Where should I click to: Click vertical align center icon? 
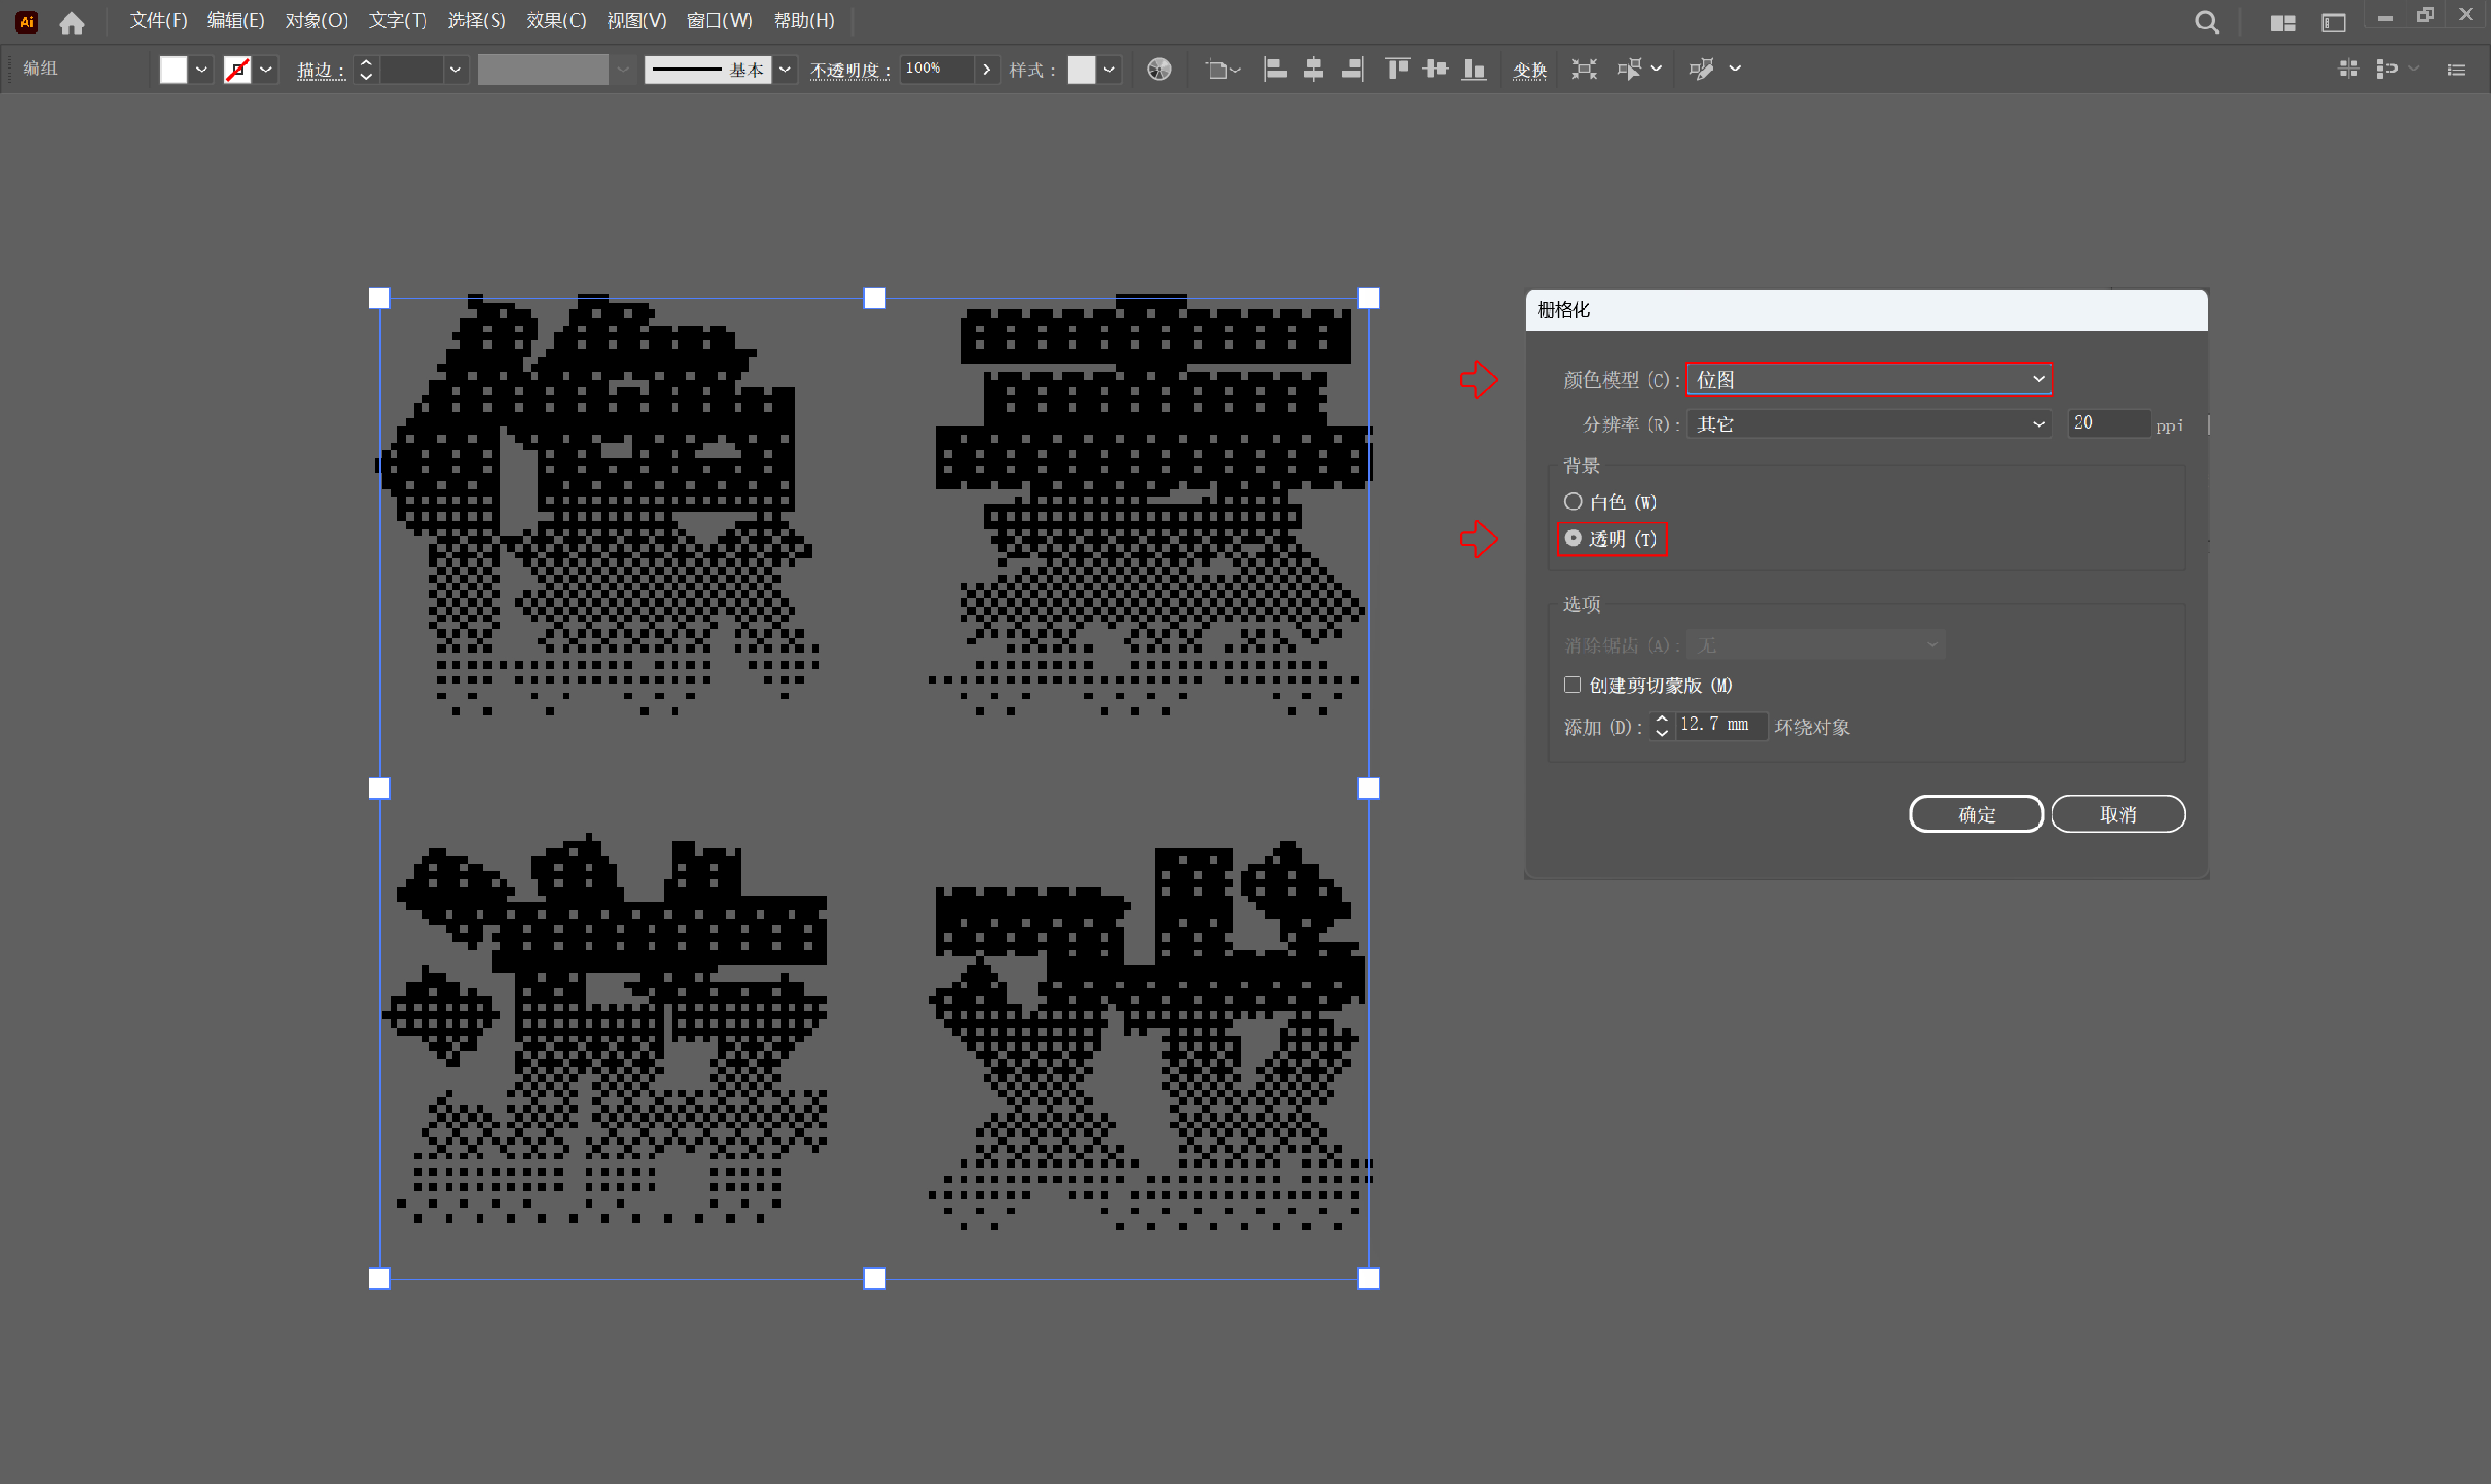[x=1436, y=69]
